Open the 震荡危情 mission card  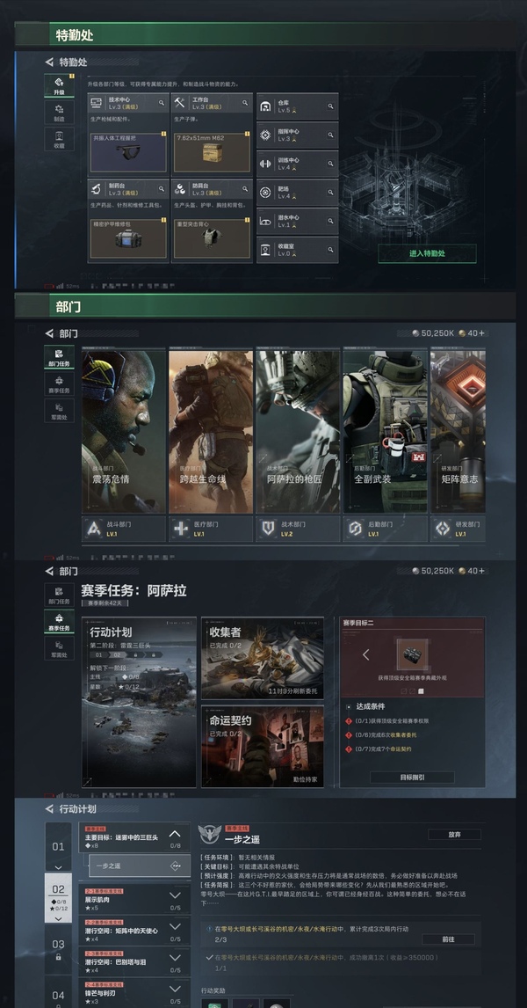point(123,431)
